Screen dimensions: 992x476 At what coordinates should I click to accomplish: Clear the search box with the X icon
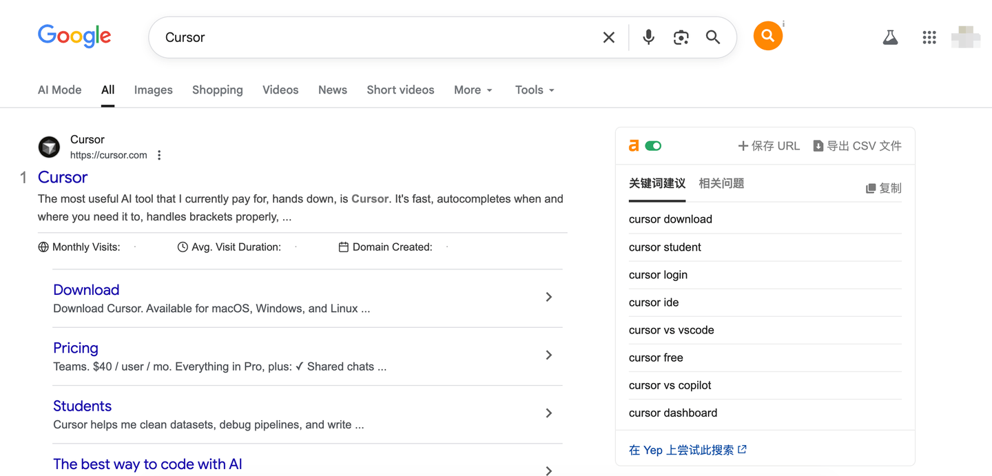click(x=608, y=37)
